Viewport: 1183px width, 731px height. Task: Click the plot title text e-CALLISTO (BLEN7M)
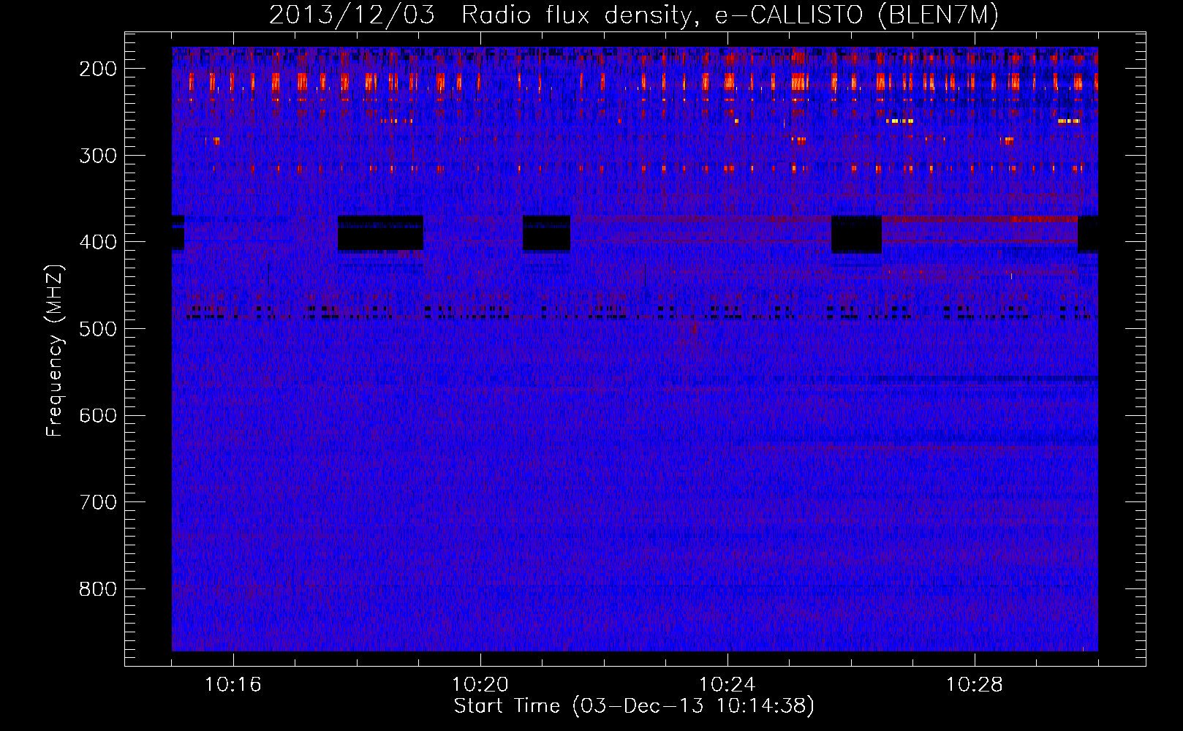(857, 15)
